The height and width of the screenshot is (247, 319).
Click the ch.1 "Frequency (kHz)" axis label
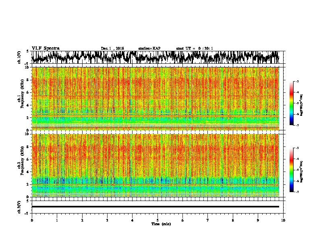click(22, 94)
